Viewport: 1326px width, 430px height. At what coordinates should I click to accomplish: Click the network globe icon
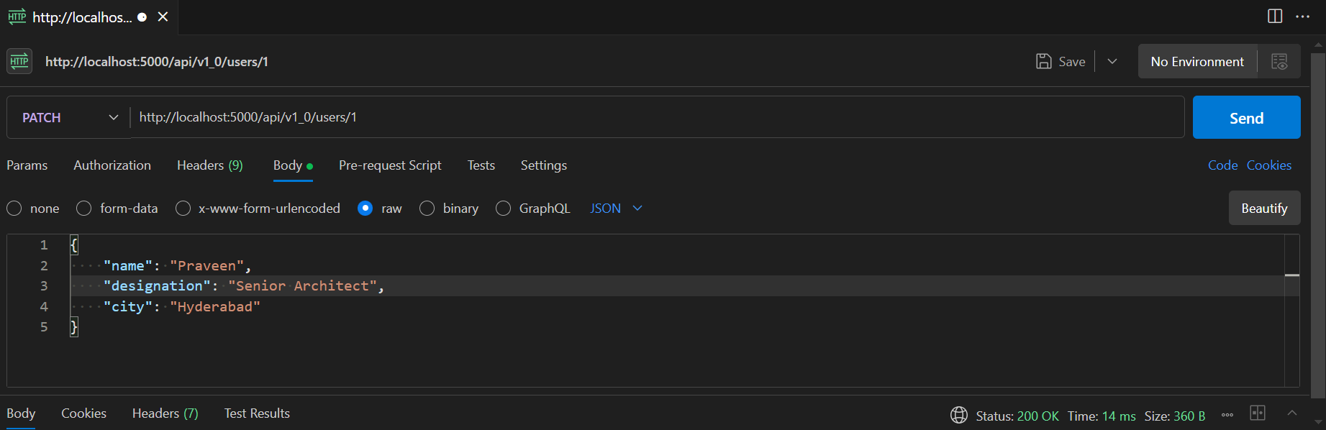tap(959, 415)
